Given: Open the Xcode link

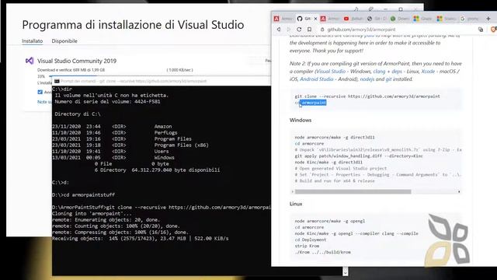Looking at the screenshot, I should 428,72.
